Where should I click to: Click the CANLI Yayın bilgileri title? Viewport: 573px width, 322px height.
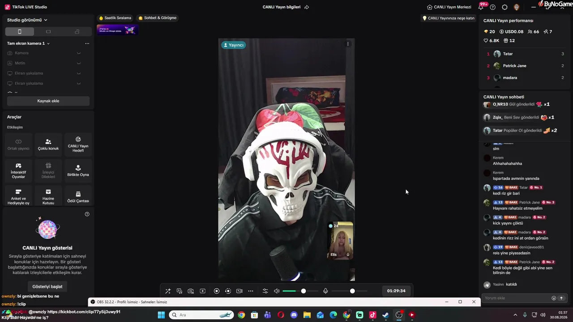pyautogui.click(x=282, y=7)
